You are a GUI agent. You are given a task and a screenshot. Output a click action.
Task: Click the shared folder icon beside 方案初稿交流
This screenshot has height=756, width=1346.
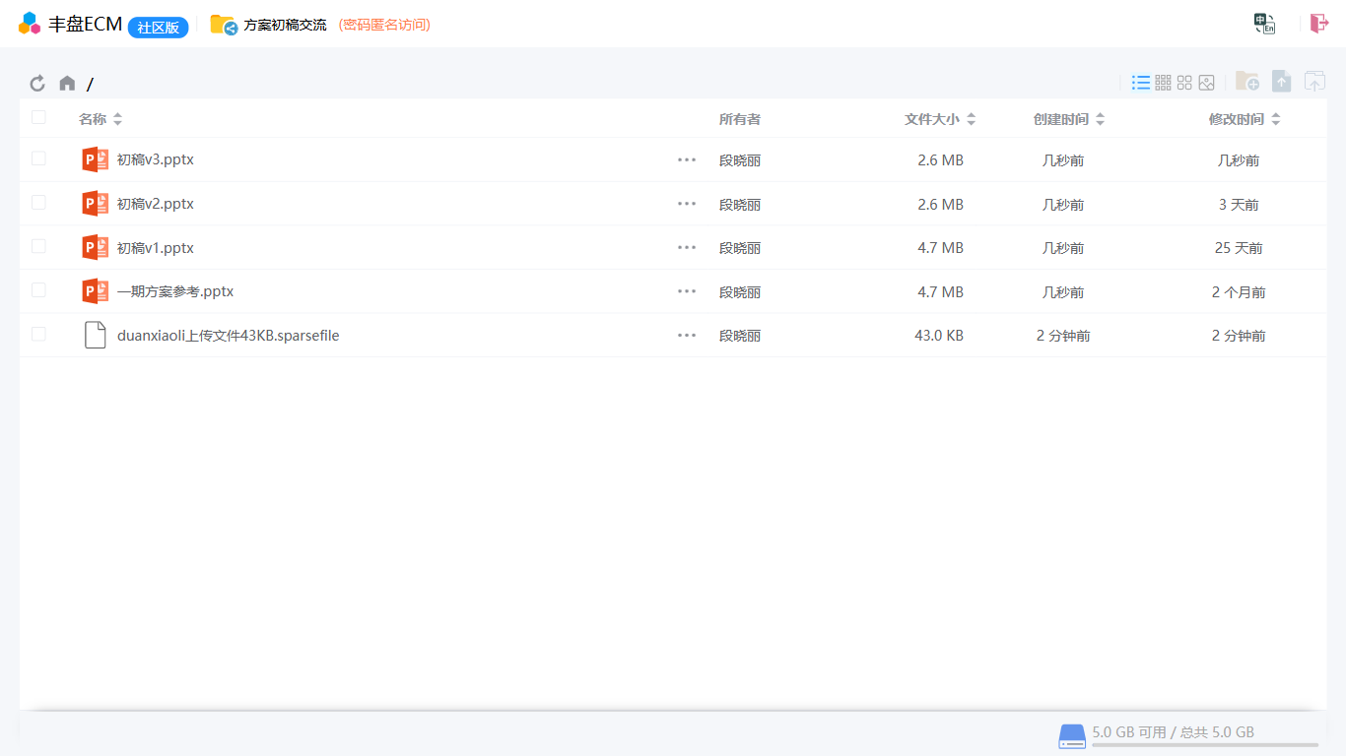click(x=224, y=25)
